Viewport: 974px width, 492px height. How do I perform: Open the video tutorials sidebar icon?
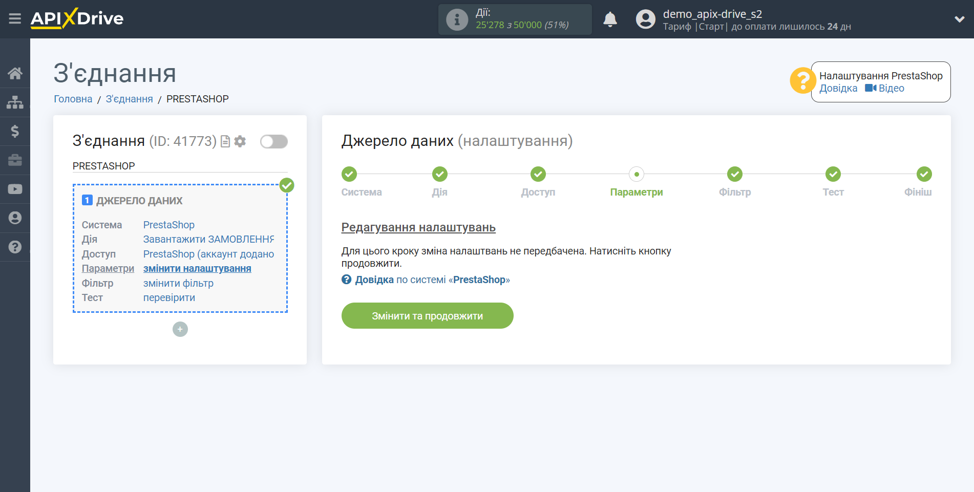point(15,189)
